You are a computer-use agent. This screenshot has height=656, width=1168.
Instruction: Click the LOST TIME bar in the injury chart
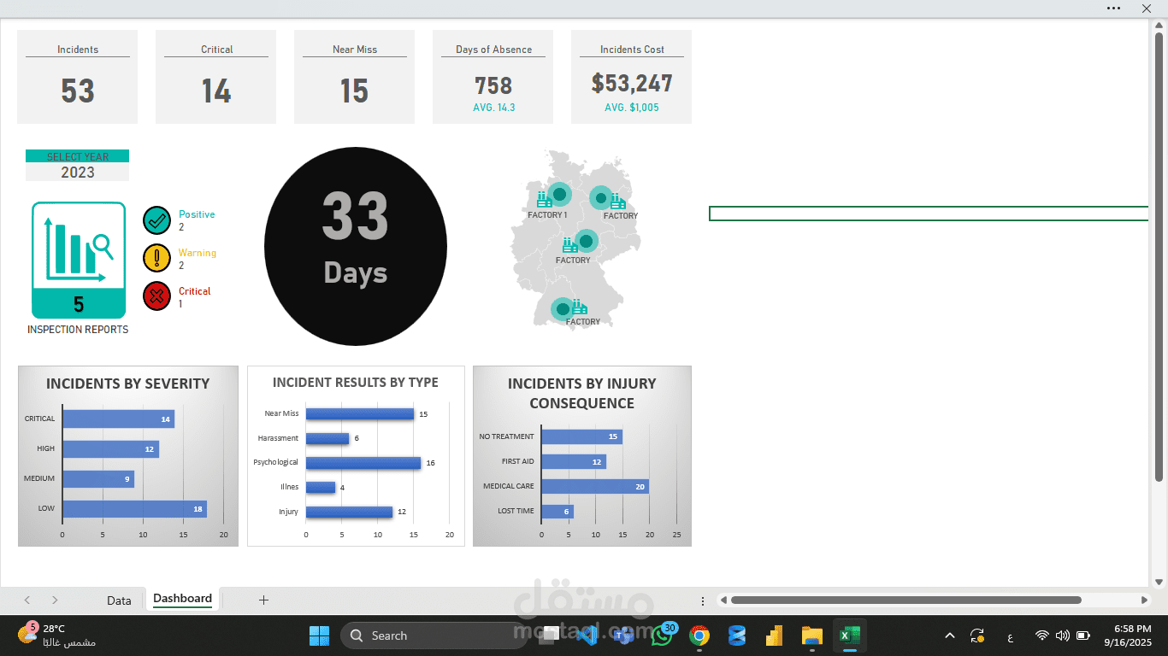pos(557,511)
